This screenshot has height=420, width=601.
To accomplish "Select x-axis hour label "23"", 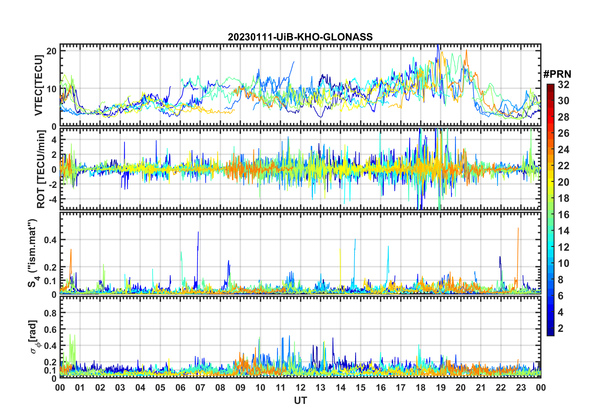I will tap(521, 387).
